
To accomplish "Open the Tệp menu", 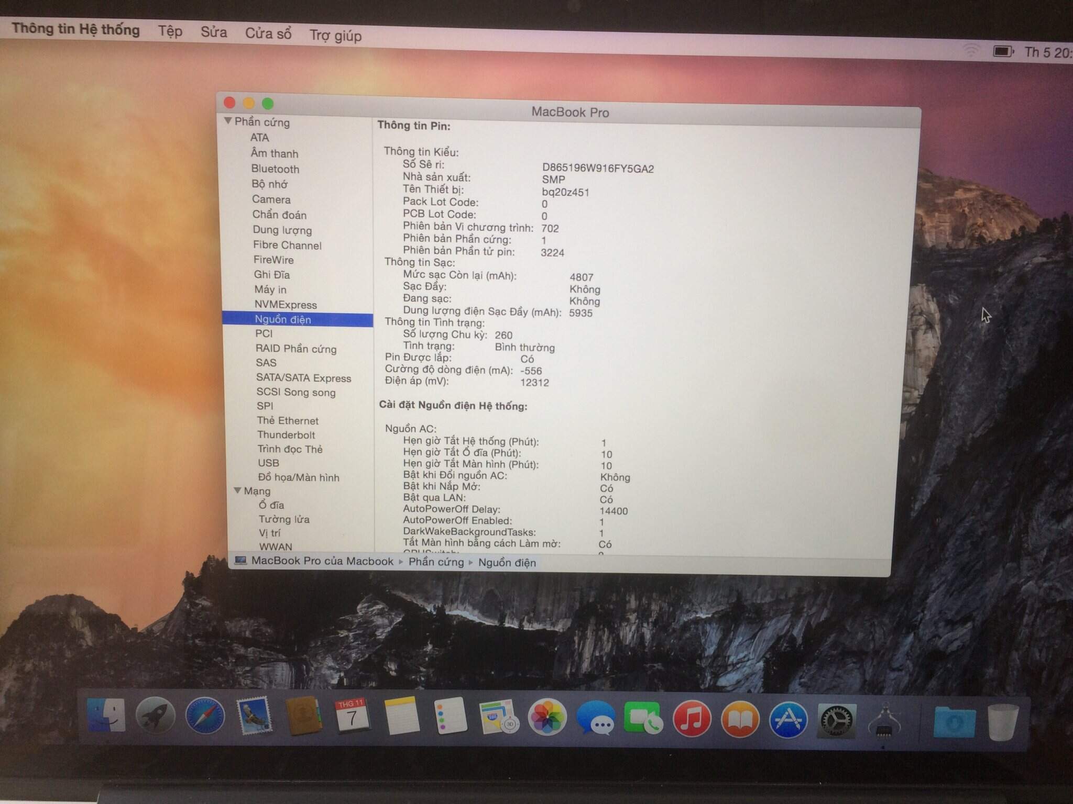I will tap(170, 31).
